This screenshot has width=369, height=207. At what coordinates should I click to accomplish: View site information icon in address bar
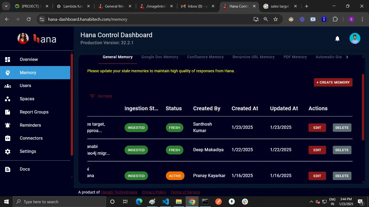pos(42,19)
